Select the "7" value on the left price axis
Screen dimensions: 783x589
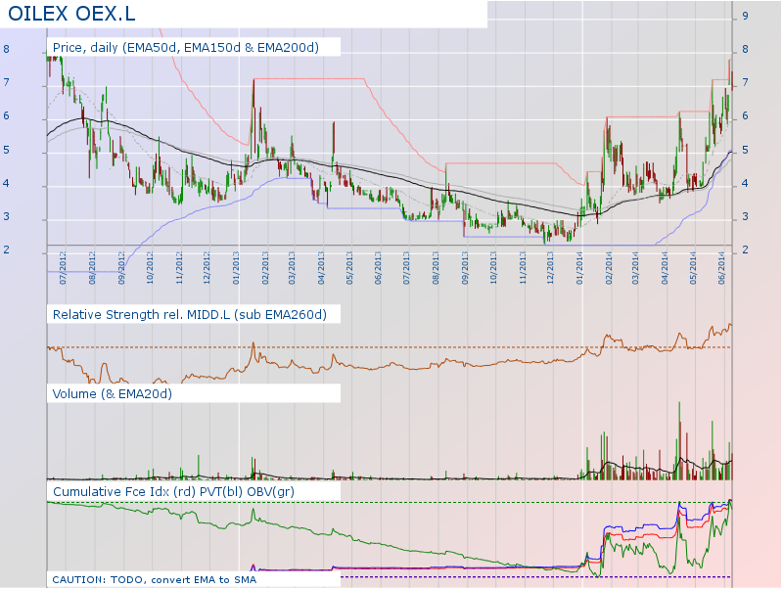point(7,82)
